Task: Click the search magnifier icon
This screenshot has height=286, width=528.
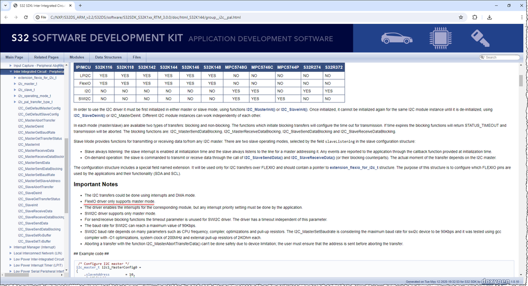Action: (483, 57)
